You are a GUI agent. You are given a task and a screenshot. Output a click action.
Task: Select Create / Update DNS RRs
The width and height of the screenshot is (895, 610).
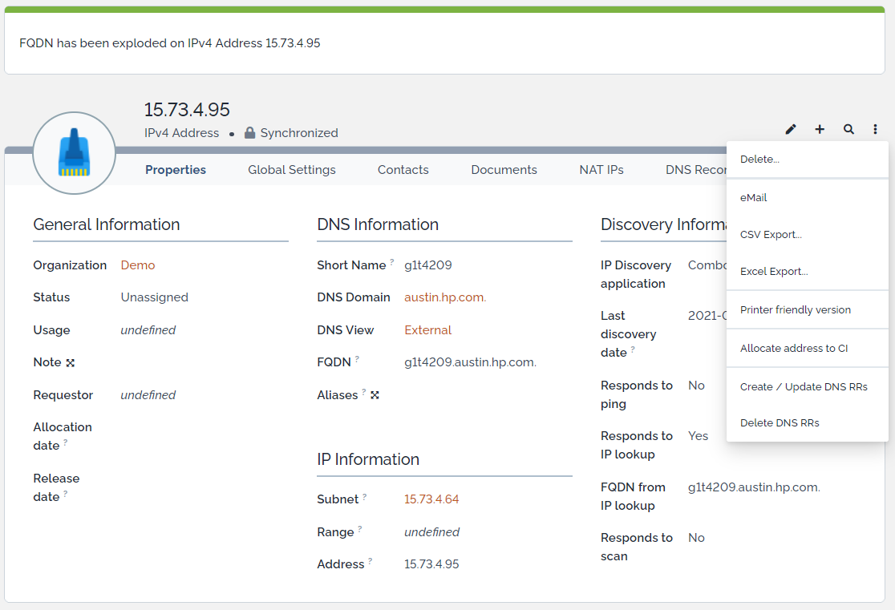point(804,386)
